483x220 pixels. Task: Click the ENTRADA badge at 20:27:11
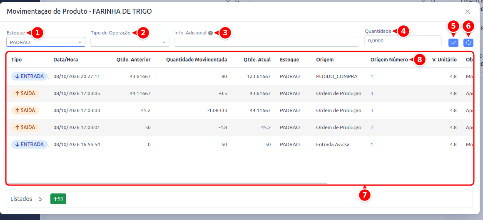click(x=30, y=76)
